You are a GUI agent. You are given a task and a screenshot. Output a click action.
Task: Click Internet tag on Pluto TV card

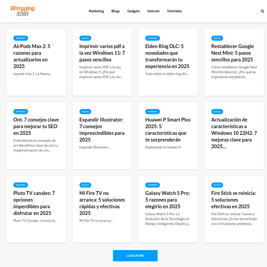20,185
